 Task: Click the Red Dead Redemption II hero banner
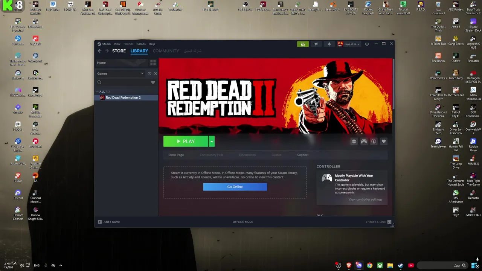click(275, 96)
